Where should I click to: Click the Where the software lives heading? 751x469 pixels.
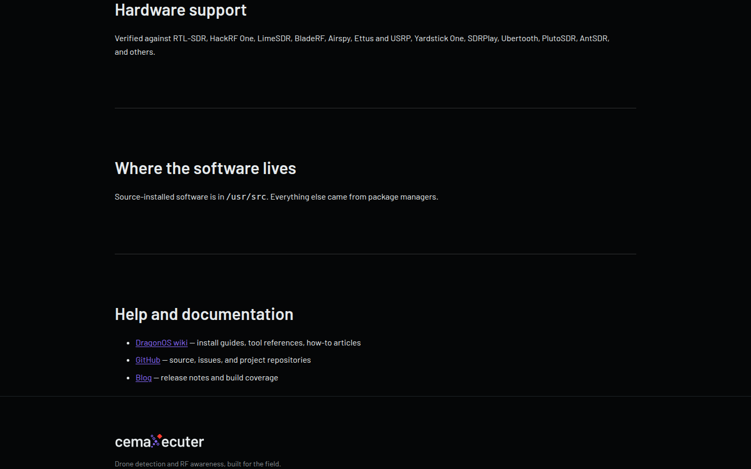click(x=205, y=168)
